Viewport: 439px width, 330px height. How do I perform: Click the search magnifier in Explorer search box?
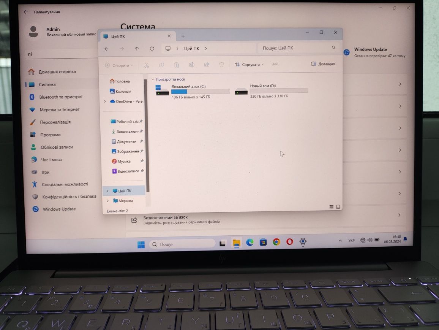[x=333, y=48]
